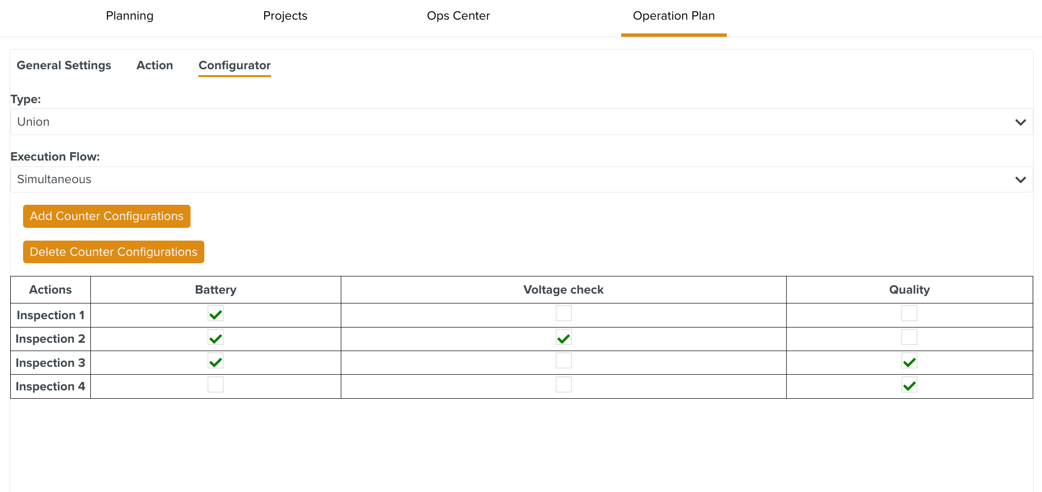
Task: Click the Actions column header
Action: (51, 290)
